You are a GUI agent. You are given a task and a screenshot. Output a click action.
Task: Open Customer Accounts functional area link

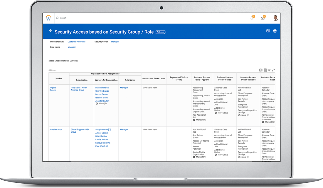[x=76, y=42]
